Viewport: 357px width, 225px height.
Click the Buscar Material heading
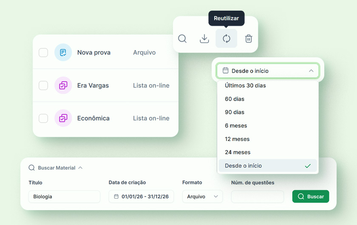[x=57, y=168]
